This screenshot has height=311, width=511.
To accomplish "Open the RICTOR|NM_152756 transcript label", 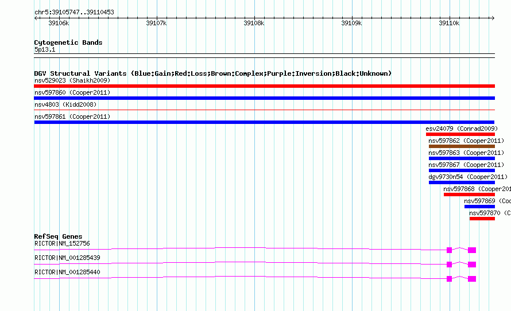I will pos(62,244).
